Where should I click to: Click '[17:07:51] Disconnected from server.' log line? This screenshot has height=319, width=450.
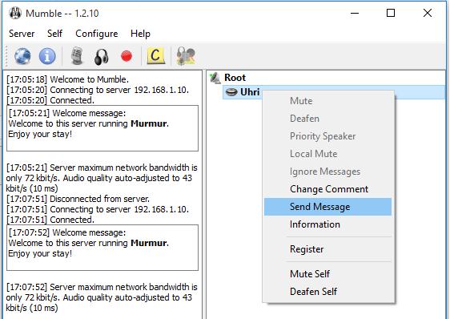click(78, 199)
